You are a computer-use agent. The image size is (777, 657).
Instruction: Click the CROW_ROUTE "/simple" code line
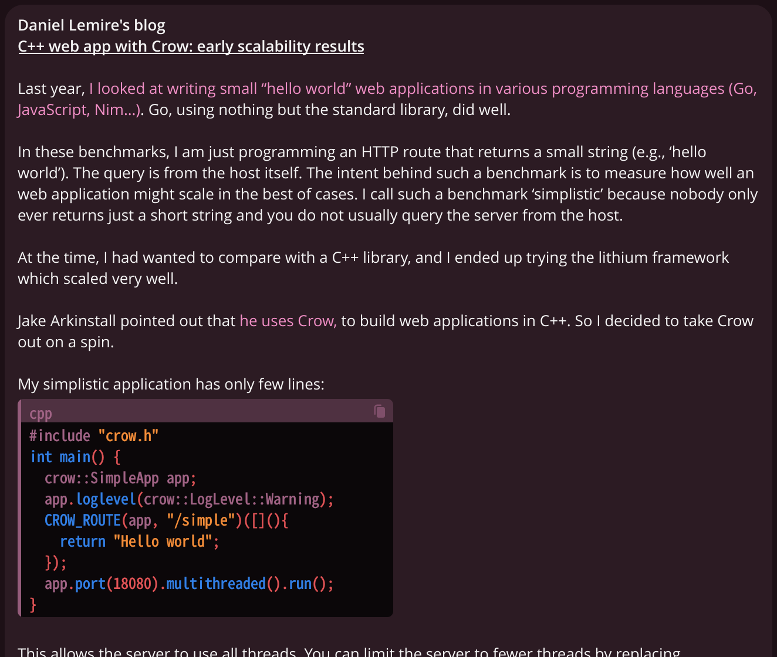tap(166, 520)
